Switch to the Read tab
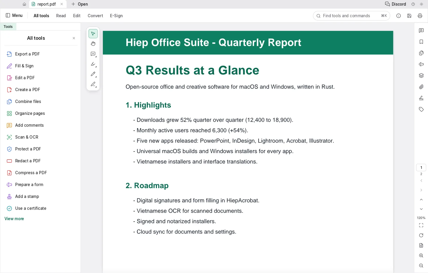The height and width of the screenshot is (273, 428). click(61, 16)
